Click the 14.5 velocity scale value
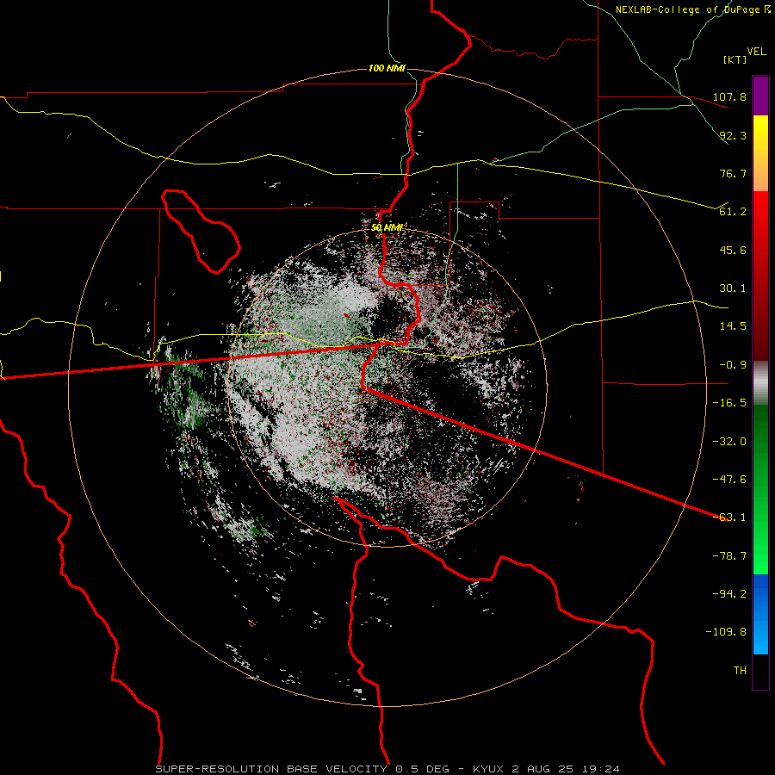The height and width of the screenshot is (775, 775). (x=733, y=326)
